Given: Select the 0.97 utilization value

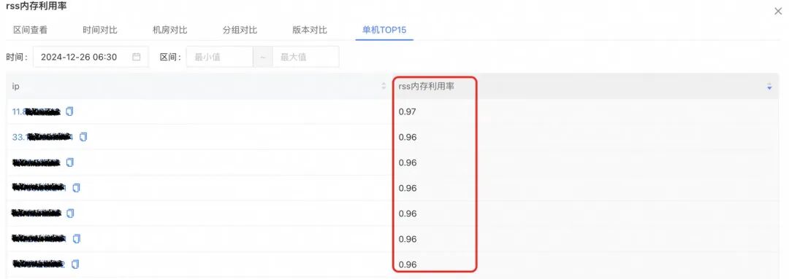Looking at the screenshot, I should 407,112.
